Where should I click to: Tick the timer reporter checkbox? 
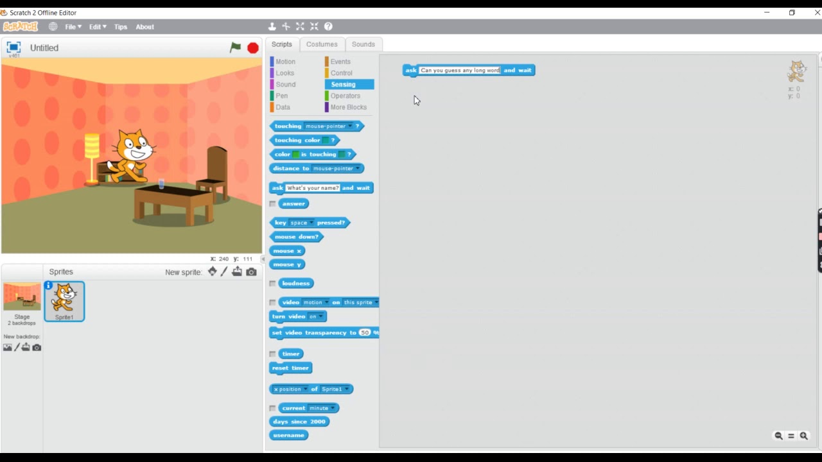coord(272,354)
